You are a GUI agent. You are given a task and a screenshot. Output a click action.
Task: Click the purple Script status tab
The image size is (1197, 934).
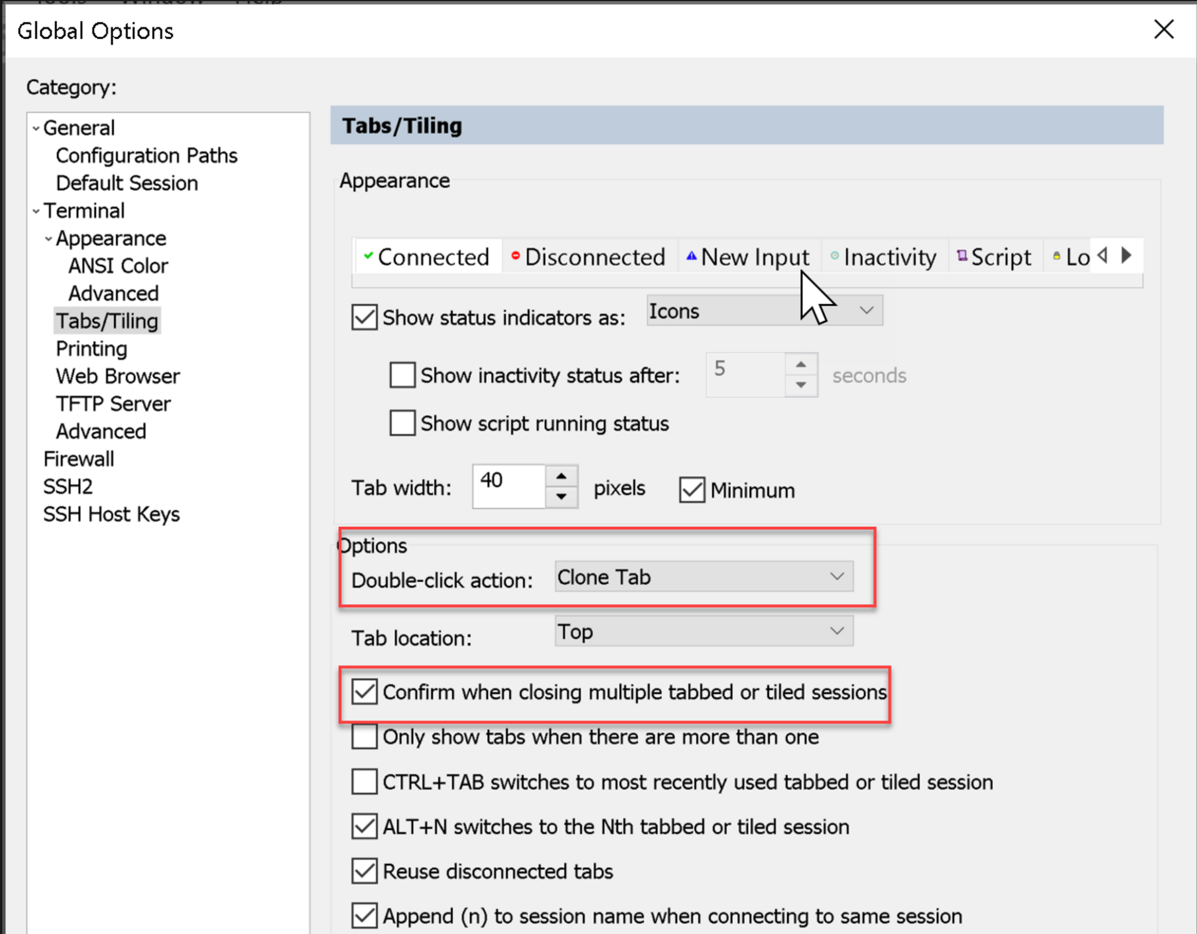click(994, 256)
